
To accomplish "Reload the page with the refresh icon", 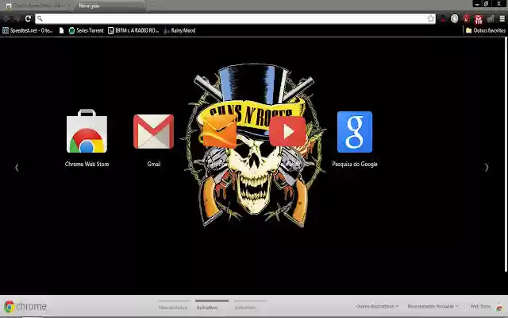I will click(29, 18).
